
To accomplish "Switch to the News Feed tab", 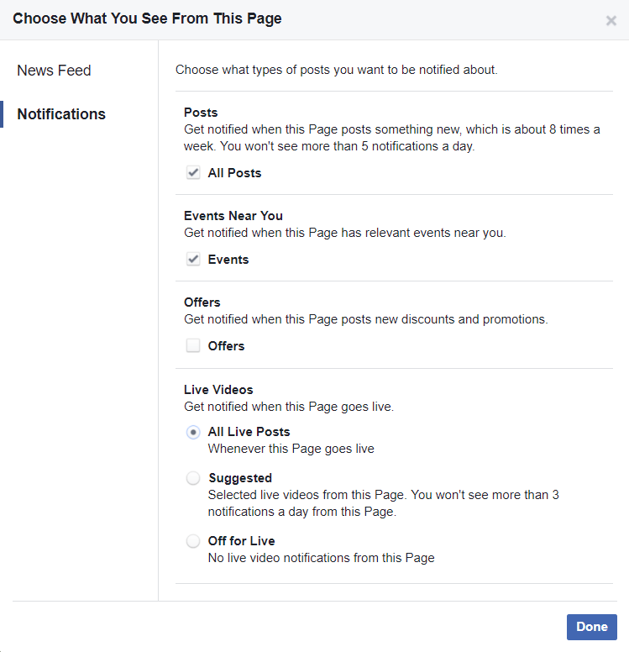I will tap(54, 71).
